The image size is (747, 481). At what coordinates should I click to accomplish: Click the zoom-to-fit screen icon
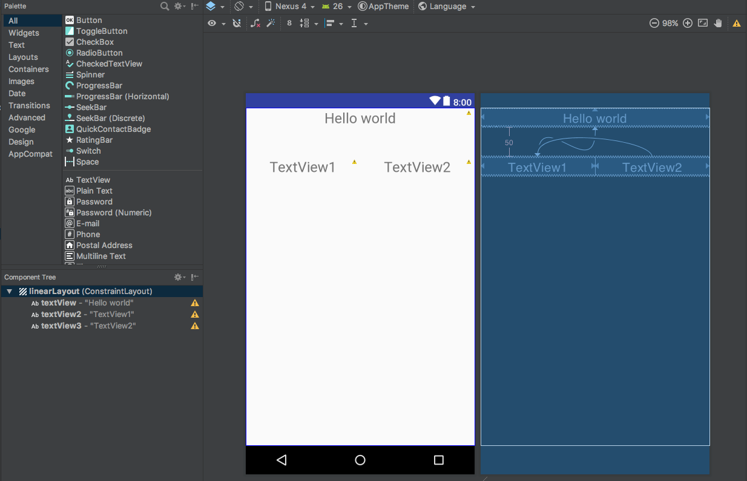[x=702, y=23]
